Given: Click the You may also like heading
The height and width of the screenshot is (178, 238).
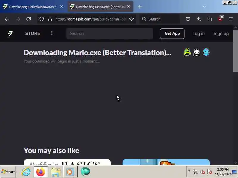Looking at the screenshot, I should pos(51,151).
